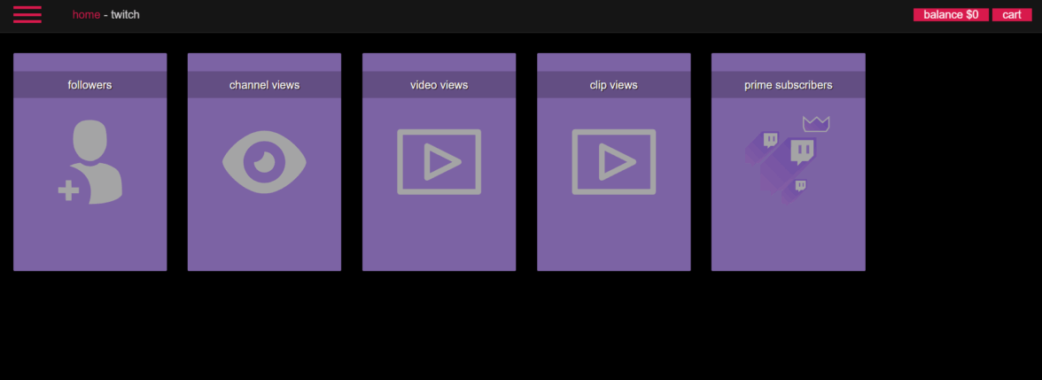Select the followers card title
This screenshot has height=380, width=1042.
point(89,85)
